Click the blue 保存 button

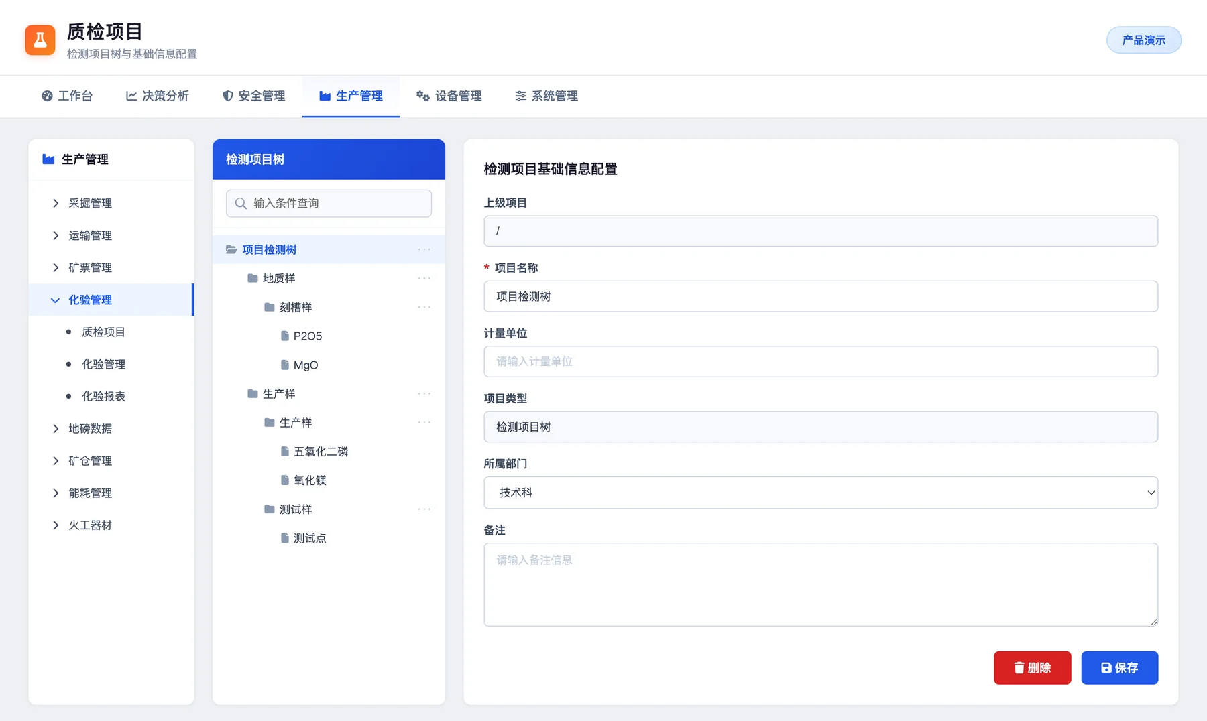[1120, 668]
